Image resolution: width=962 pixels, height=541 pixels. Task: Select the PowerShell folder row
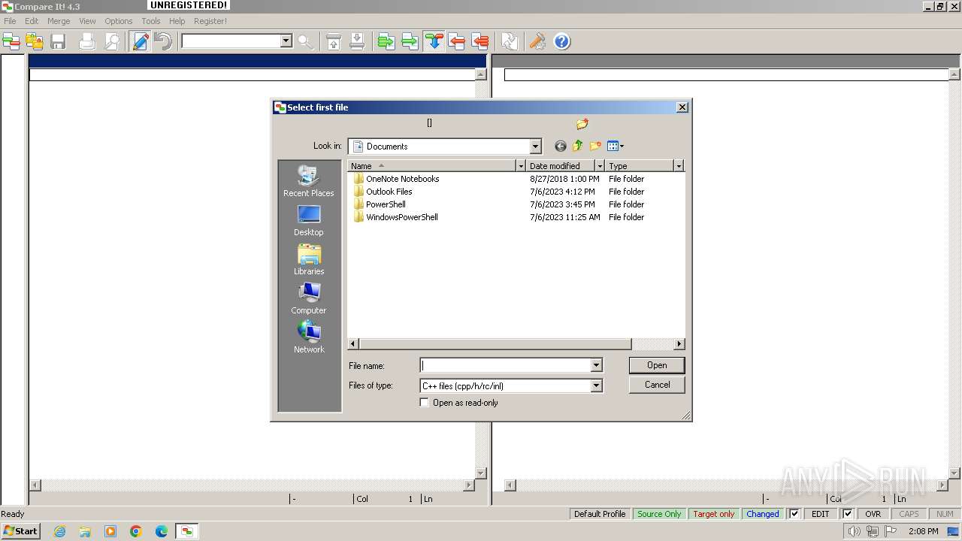tap(386, 204)
